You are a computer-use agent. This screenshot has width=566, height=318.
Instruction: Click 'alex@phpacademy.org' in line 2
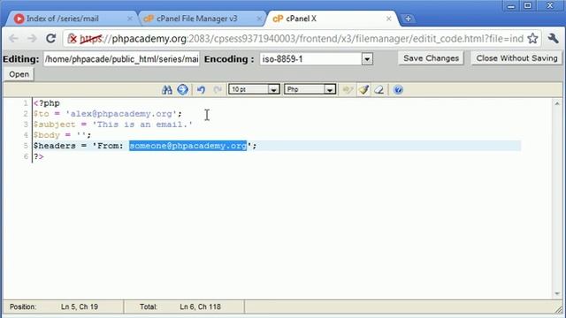[x=121, y=114]
